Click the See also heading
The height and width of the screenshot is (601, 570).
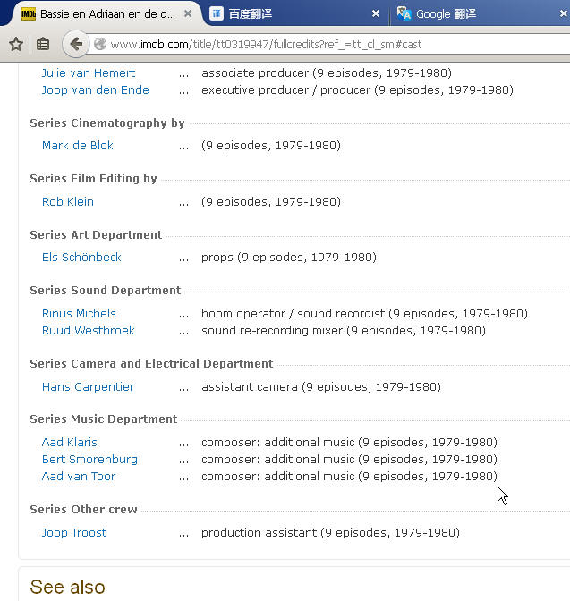(x=67, y=587)
